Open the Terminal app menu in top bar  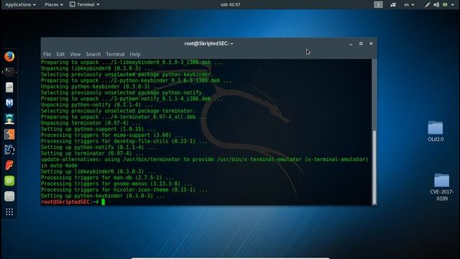(85, 4)
